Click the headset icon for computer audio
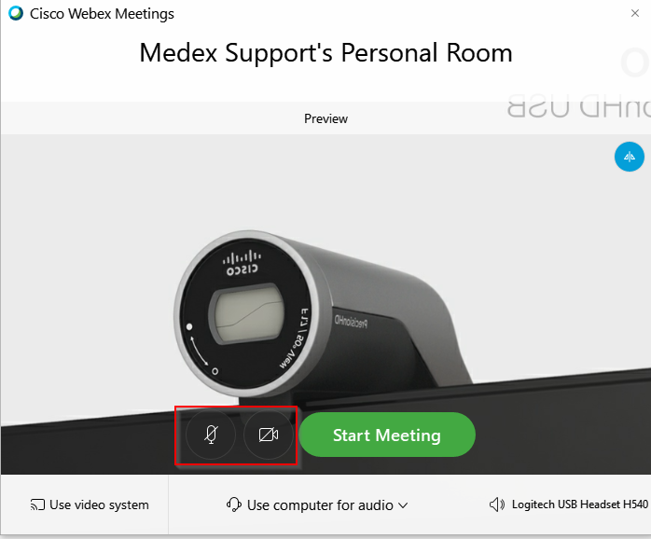Image resolution: width=651 pixels, height=539 pixels. (234, 504)
